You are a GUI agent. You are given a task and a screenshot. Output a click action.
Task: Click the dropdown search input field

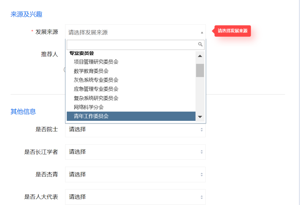[x=131, y=44]
